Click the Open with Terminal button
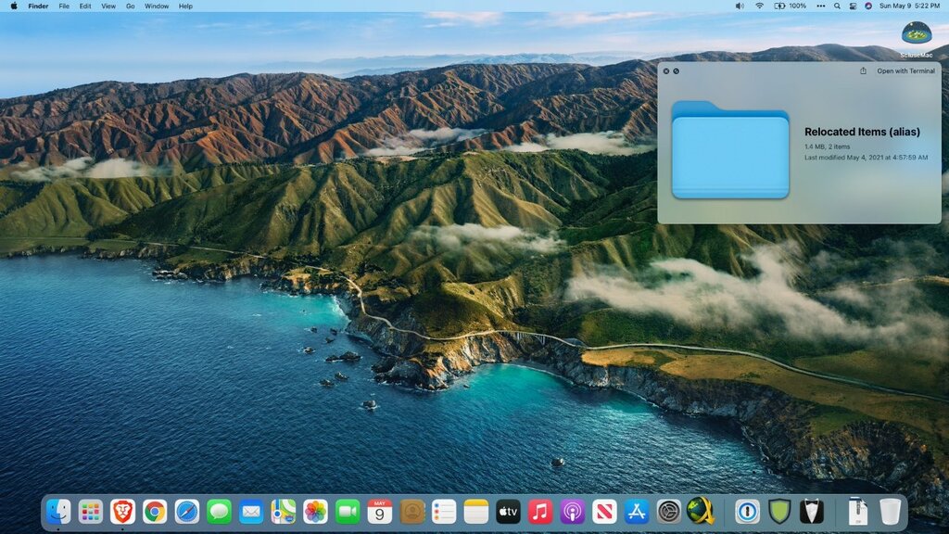Screen dimensions: 949x534 (x=905, y=71)
